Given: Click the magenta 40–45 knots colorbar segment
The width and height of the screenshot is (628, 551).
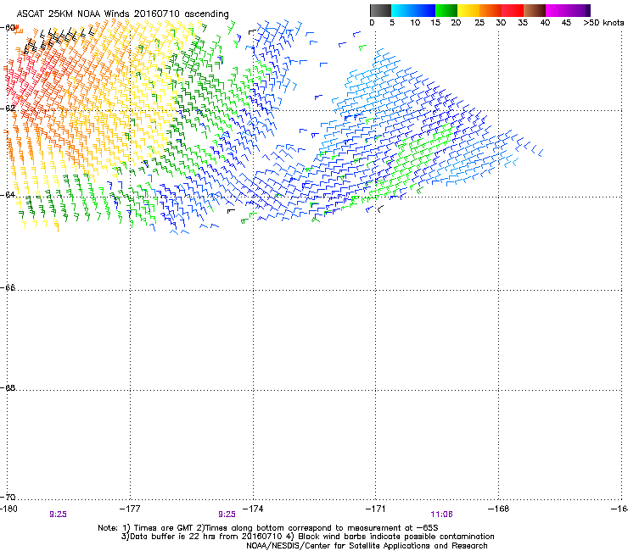Looking at the screenshot, I should (x=557, y=10).
